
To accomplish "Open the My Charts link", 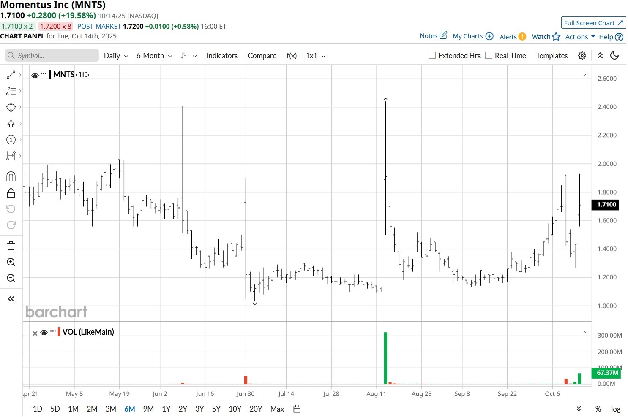I will click(x=467, y=36).
